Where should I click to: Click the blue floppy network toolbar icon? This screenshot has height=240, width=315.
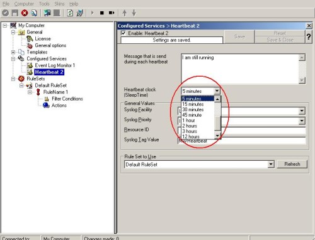point(79,13)
